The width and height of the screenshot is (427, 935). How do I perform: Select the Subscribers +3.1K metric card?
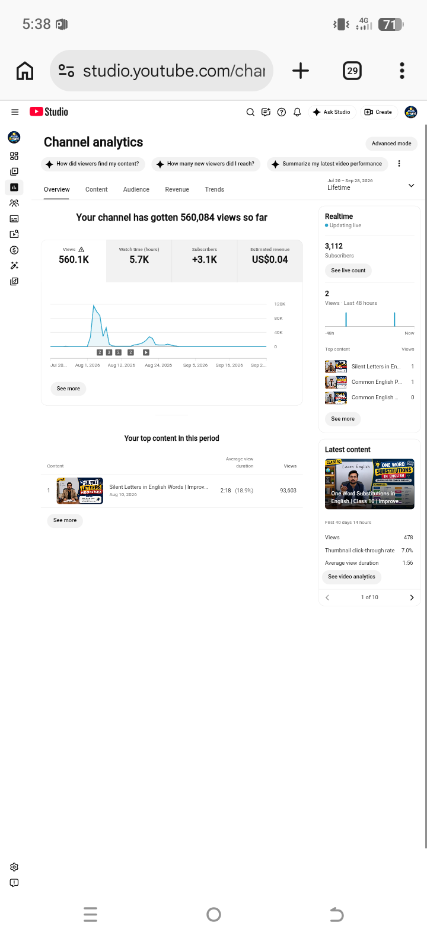point(204,260)
